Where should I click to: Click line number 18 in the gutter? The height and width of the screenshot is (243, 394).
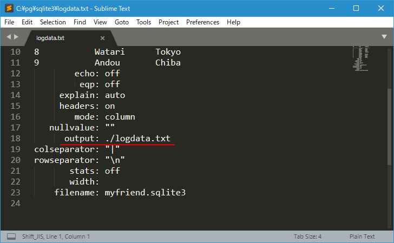click(15, 139)
